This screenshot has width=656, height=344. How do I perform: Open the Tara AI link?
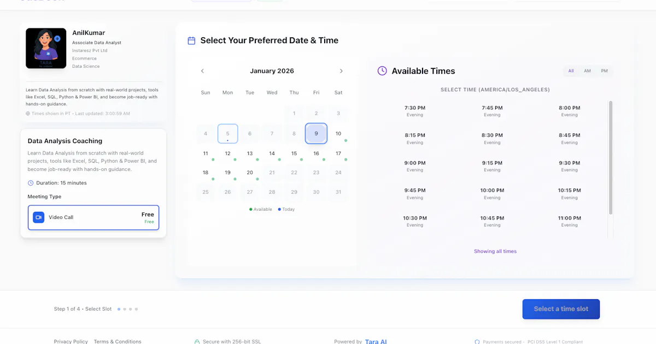click(x=376, y=341)
